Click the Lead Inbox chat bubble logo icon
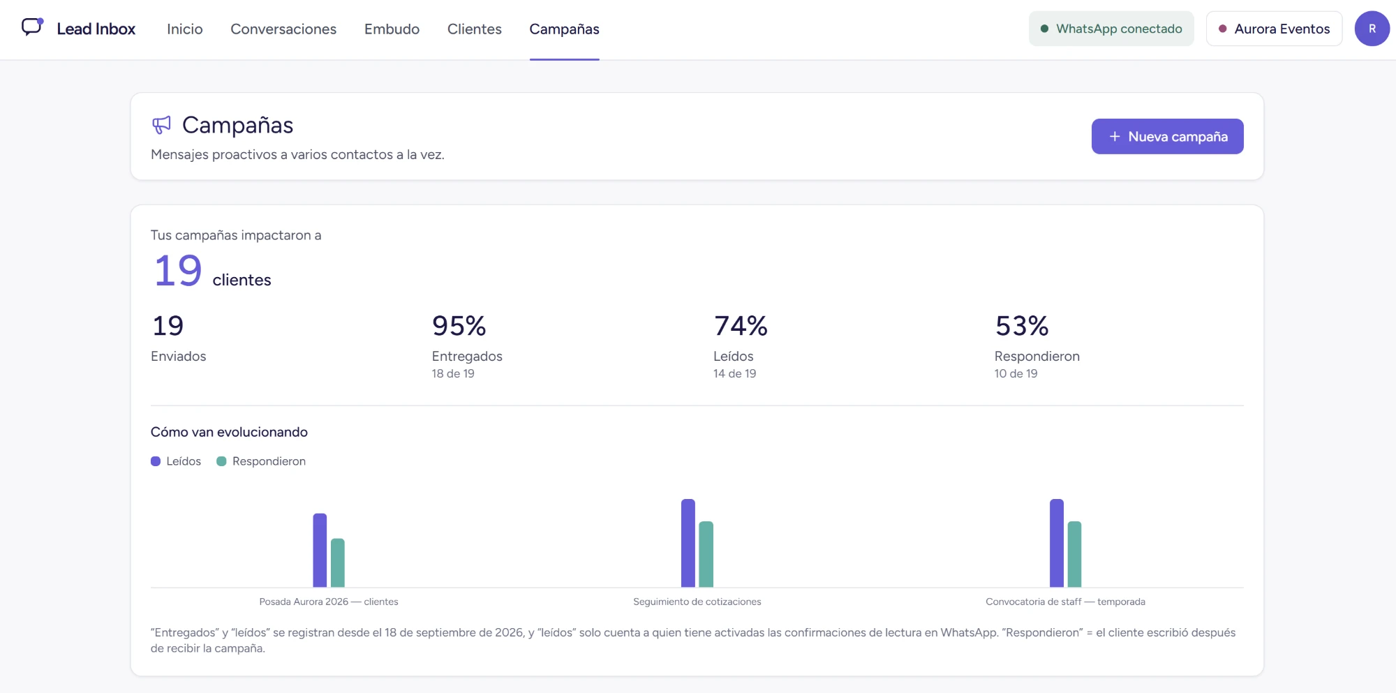 point(32,27)
